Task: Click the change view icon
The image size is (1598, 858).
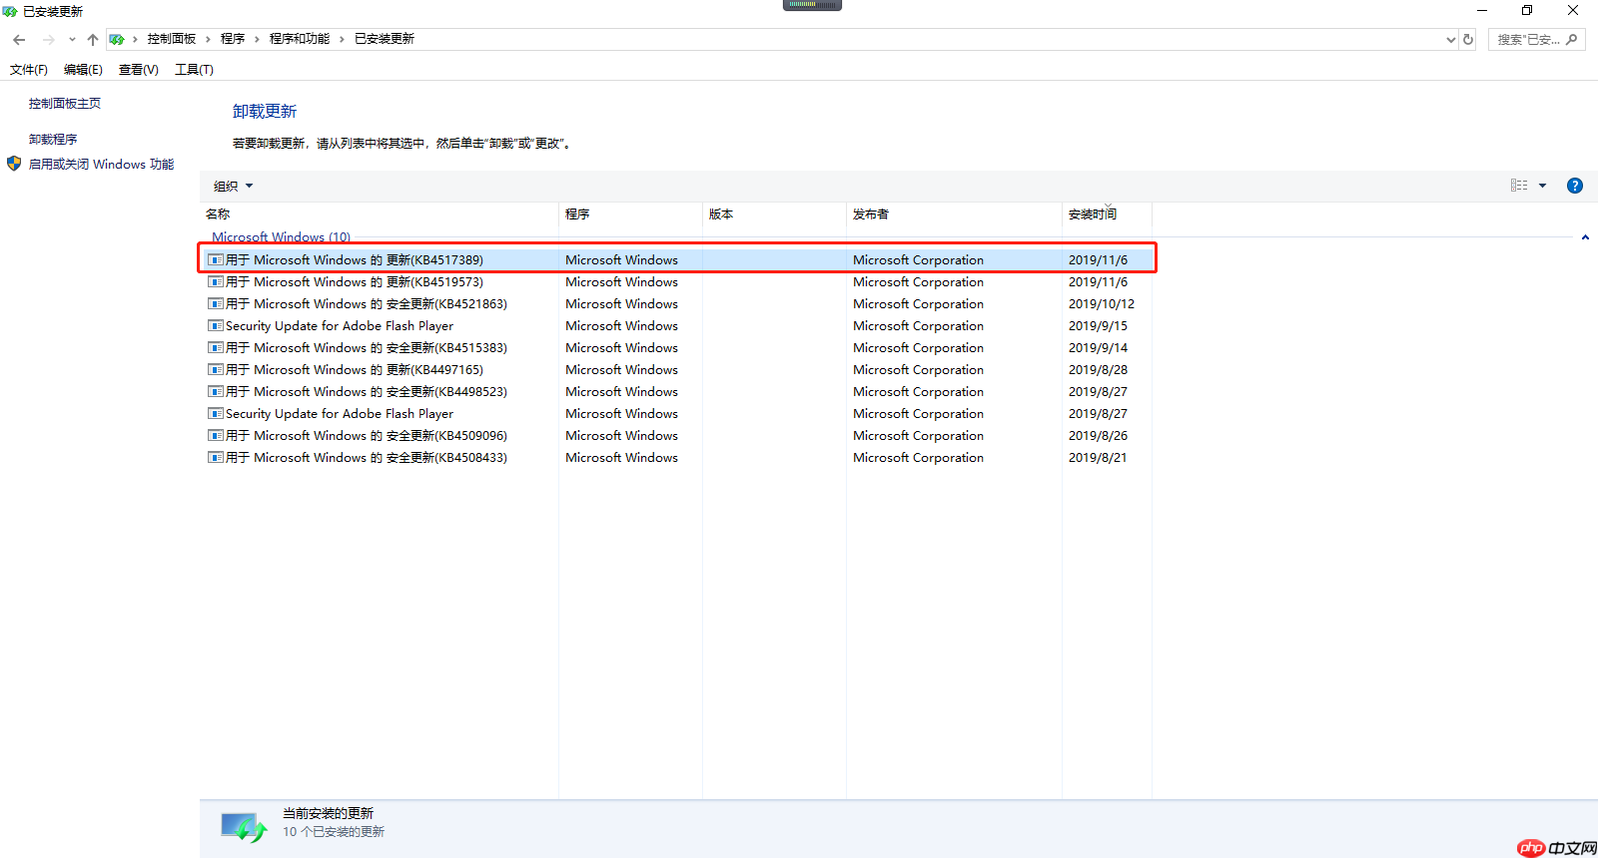Action: pos(1519,186)
